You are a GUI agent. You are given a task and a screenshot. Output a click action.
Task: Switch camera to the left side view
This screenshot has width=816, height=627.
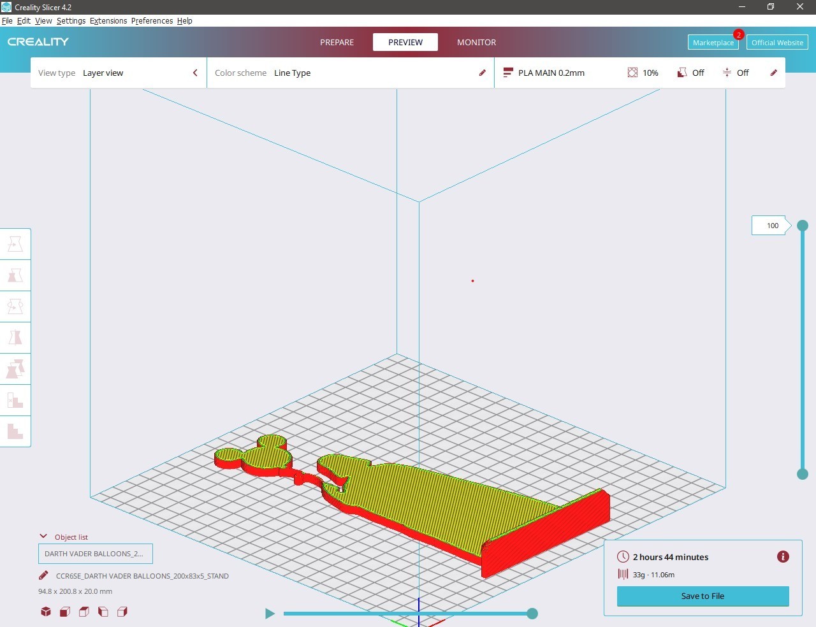coord(103,612)
